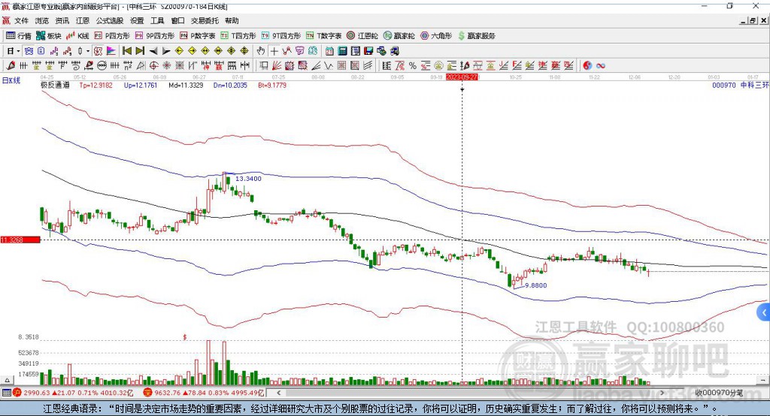Launch the 江恩轮 Gann wheel
This screenshot has height=416, width=770.
[x=362, y=36]
